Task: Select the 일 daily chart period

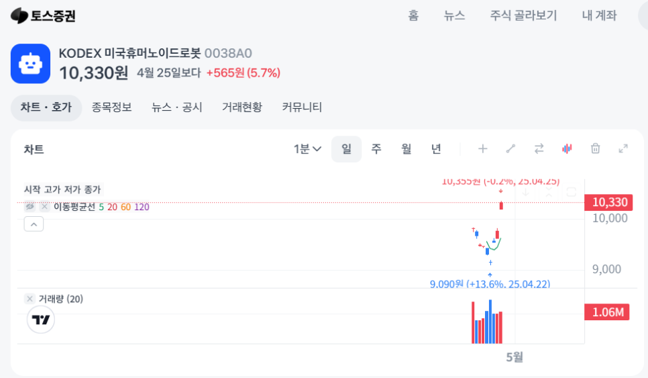Action: 346,149
